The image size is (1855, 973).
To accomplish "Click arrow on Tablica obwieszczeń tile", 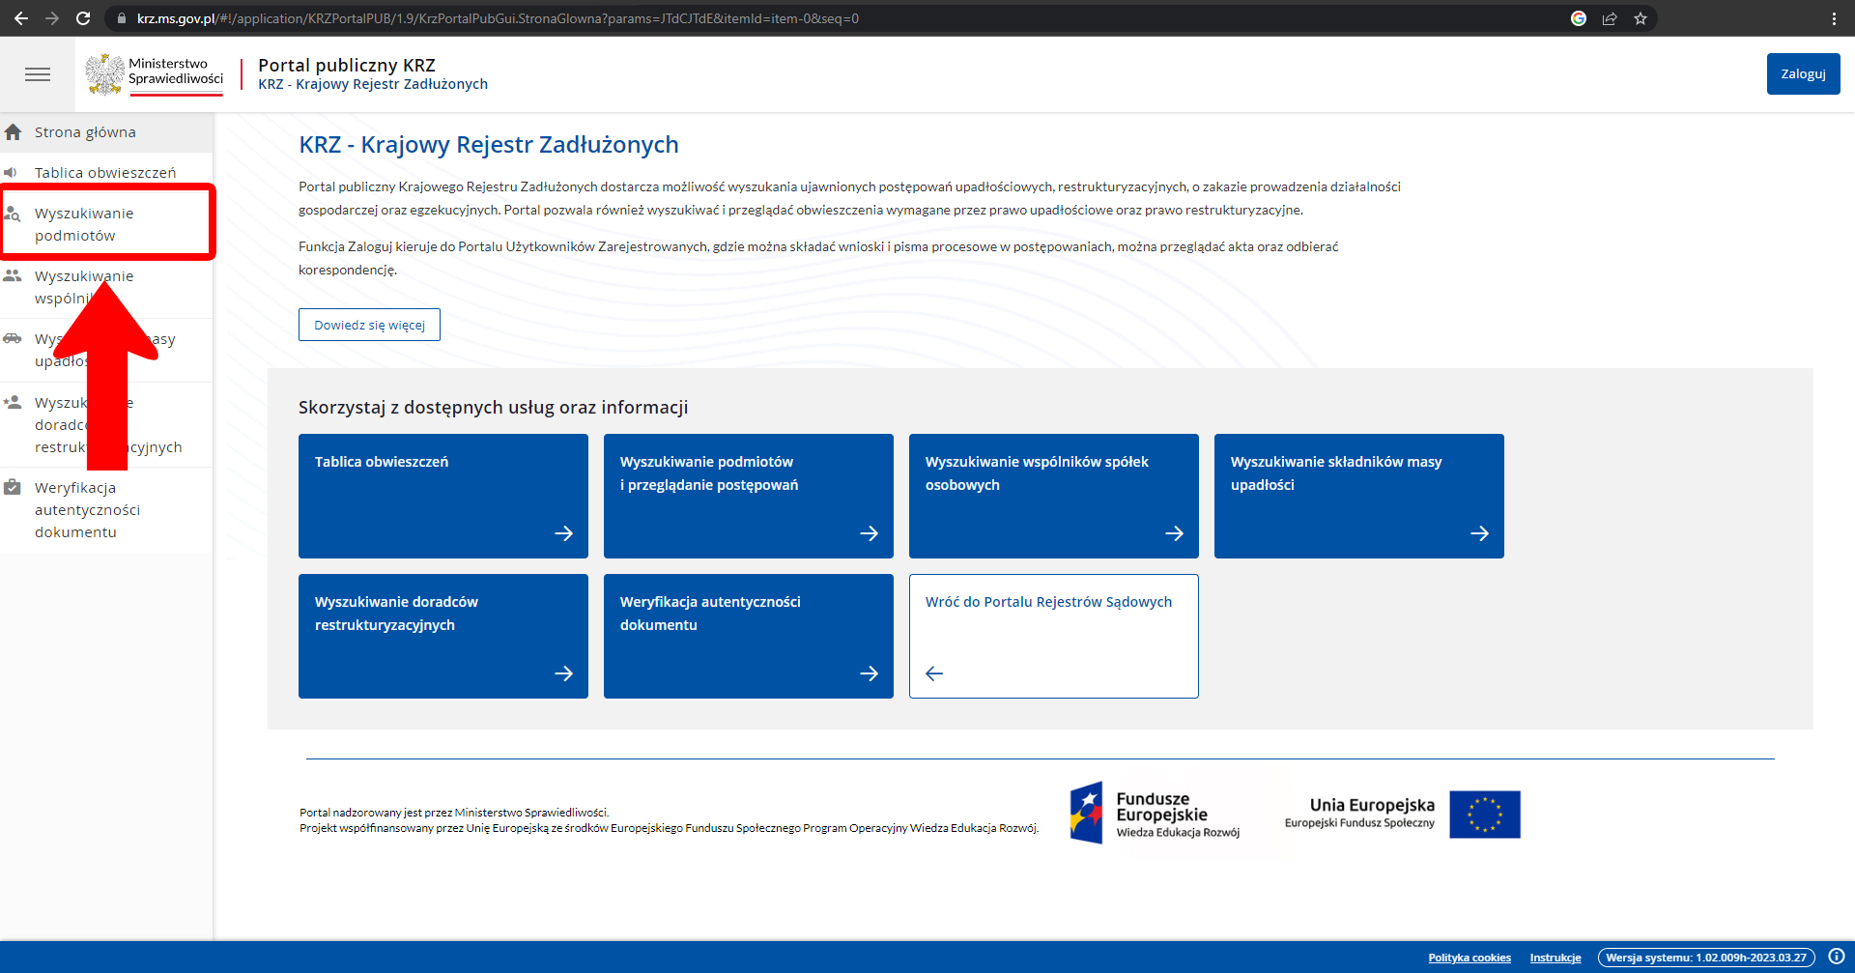I will coord(564,533).
